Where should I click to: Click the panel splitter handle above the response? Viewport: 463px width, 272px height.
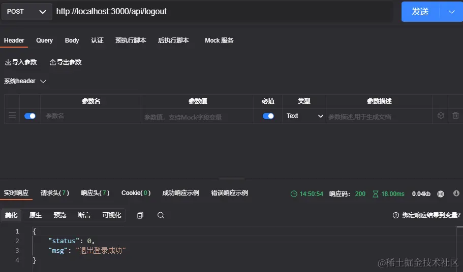tap(232, 178)
